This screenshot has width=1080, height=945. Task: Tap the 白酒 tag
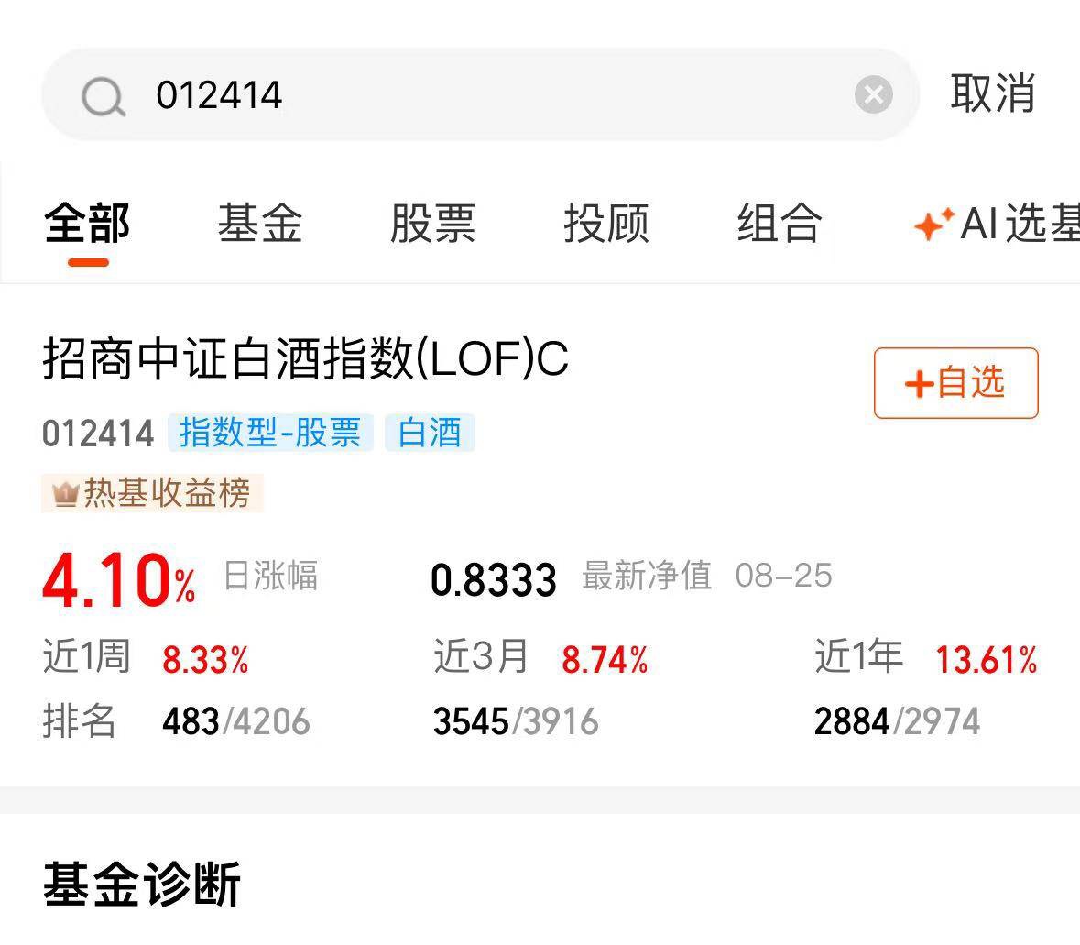[x=430, y=433]
